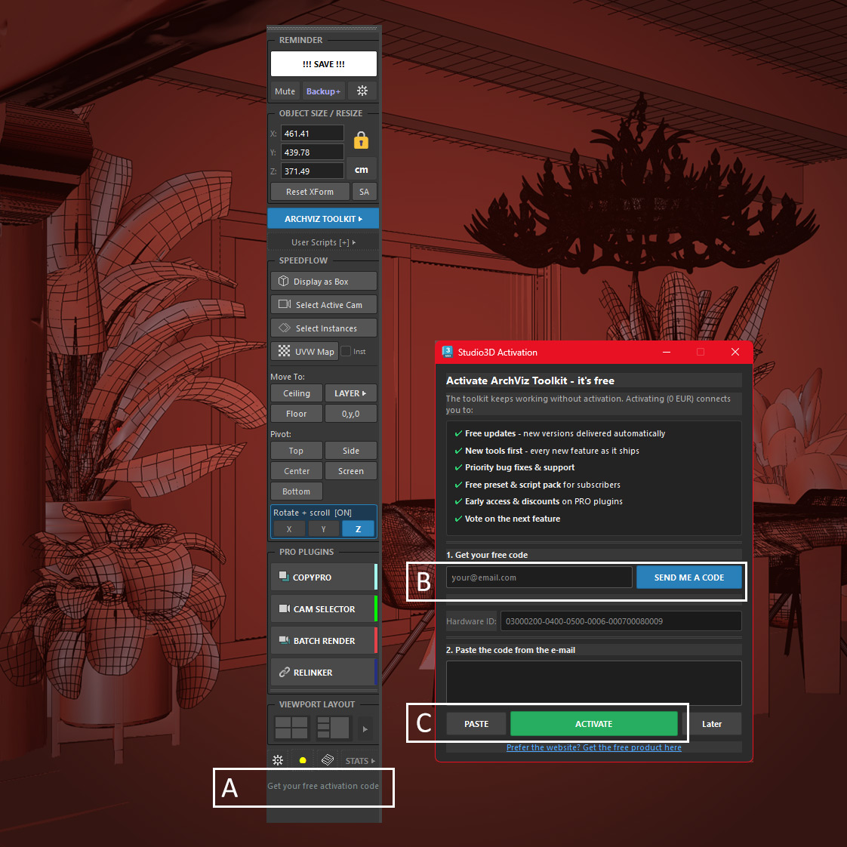Screen dimensions: 847x847
Task: Select X rotation axis
Action: pyautogui.click(x=289, y=529)
